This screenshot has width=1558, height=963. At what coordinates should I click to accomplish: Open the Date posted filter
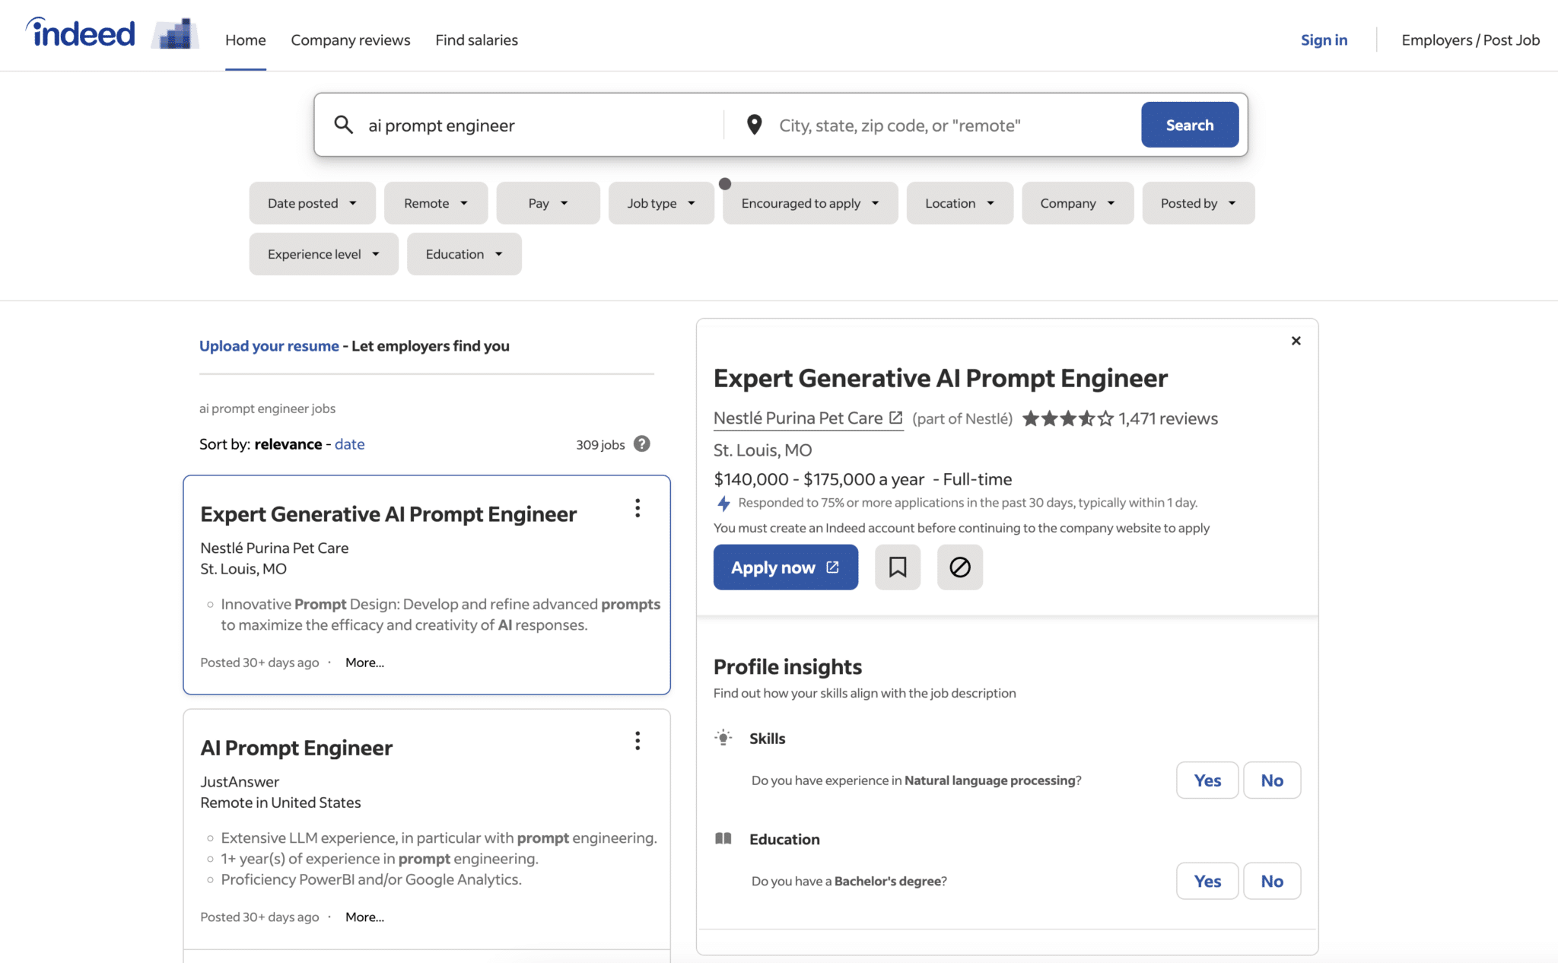312,203
